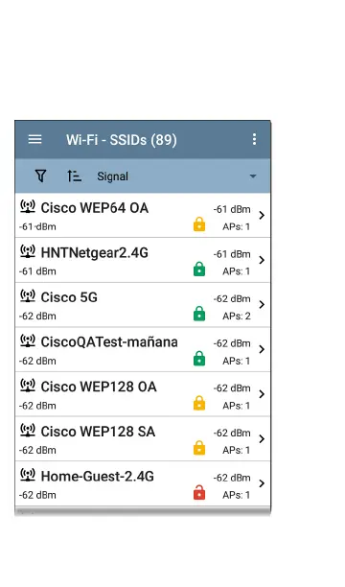Click the Wi-Fi - SSIDs (89) title
345x587 pixels.
click(x=122, y=140)
